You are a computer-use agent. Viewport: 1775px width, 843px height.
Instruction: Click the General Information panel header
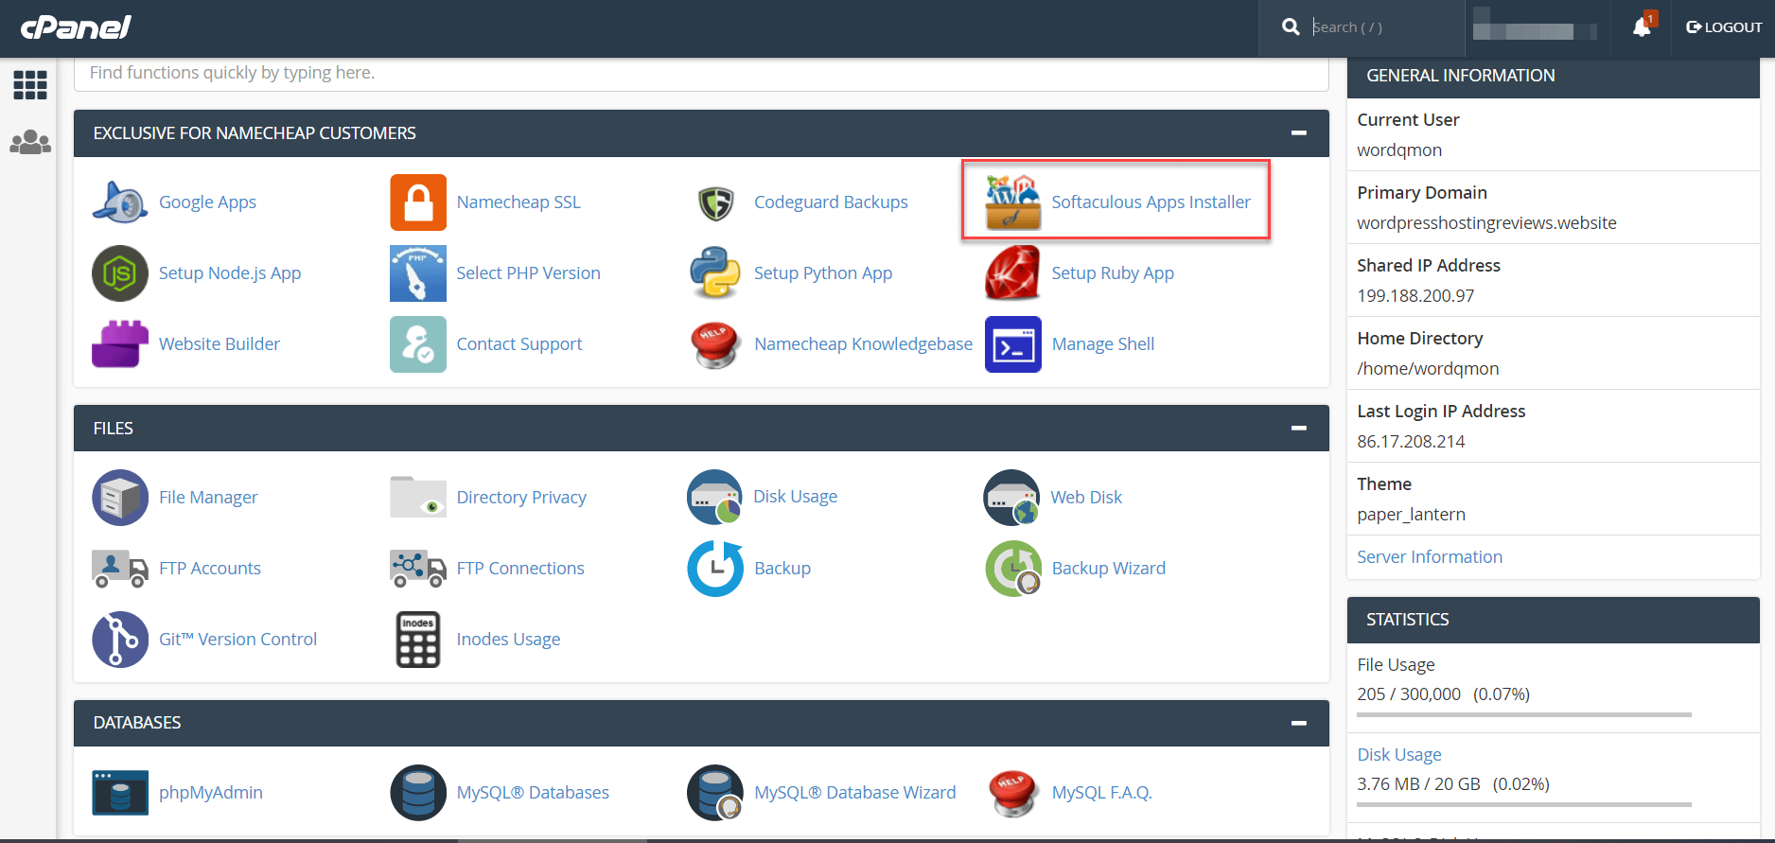tap(1553, 77)
